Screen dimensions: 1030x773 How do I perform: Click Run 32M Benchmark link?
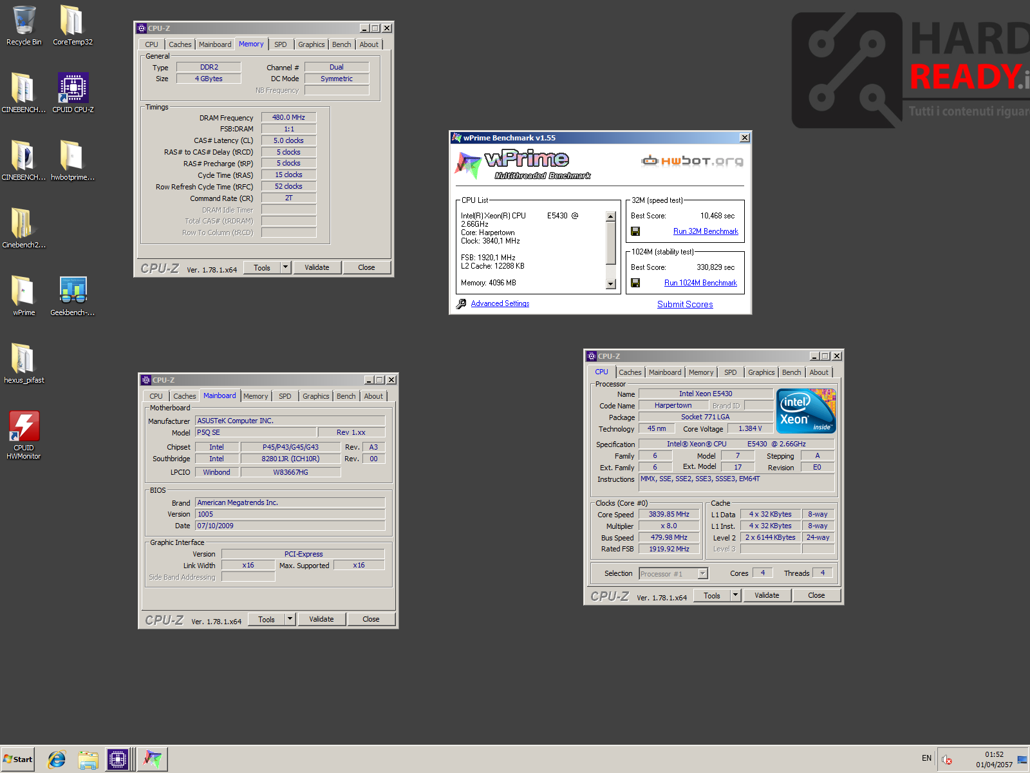706,231
